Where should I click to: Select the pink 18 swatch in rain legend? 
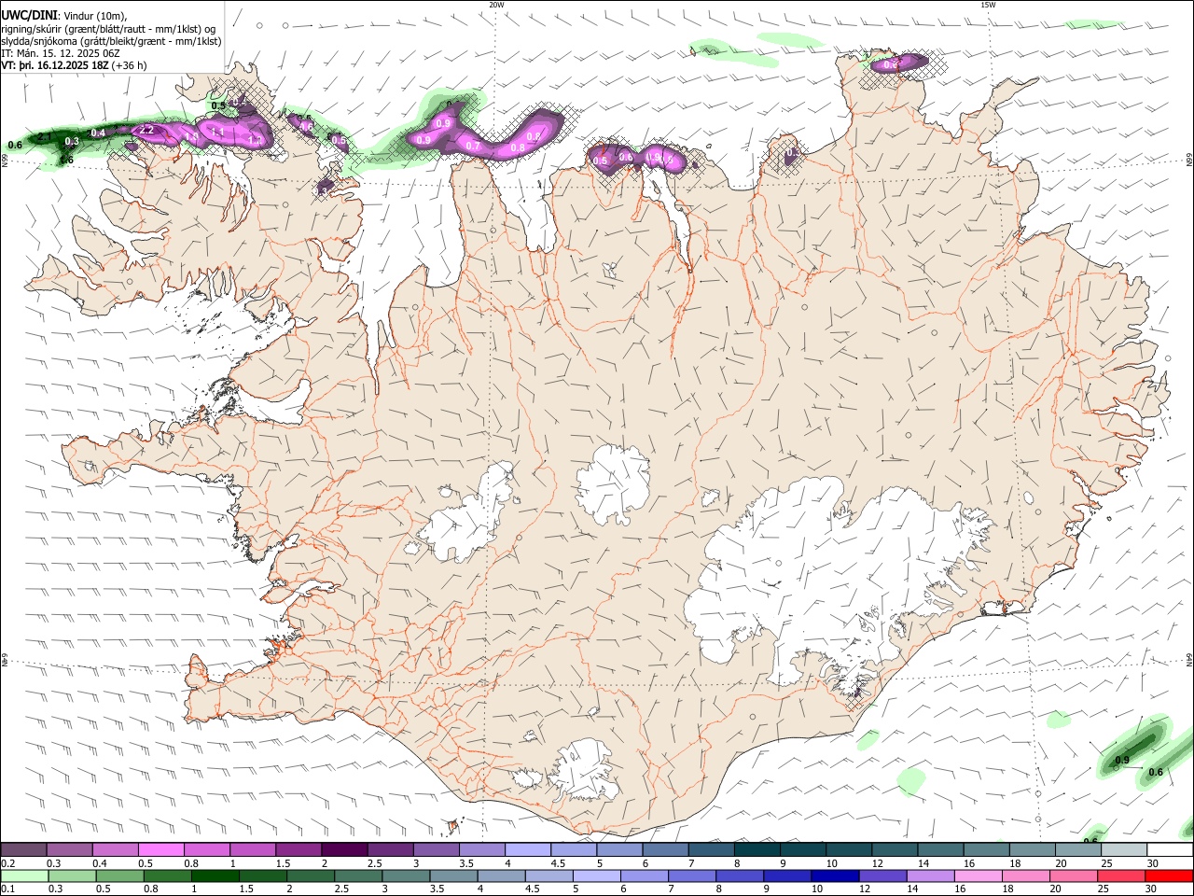[1026, 876]
